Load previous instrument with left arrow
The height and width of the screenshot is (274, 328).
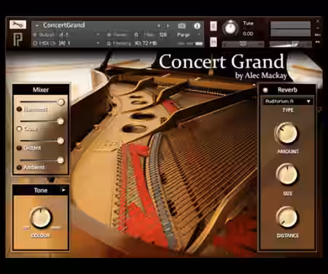pos(159,26)
